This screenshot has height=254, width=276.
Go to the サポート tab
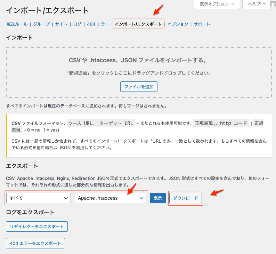202,24
